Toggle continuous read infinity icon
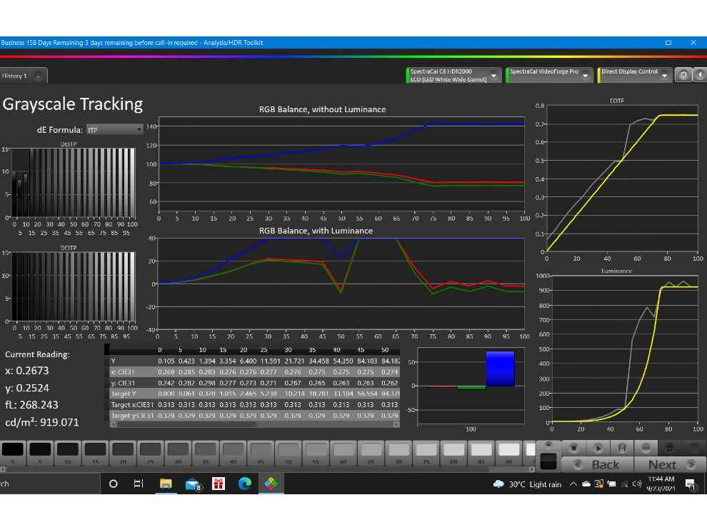Image resolution: width=707 pixels, height=530 pixels. 646,448
